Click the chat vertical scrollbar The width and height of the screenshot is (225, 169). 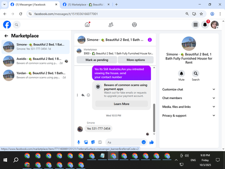coord(154,118)
